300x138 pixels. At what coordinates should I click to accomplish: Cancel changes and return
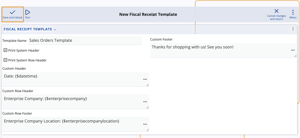pos(276,15)
